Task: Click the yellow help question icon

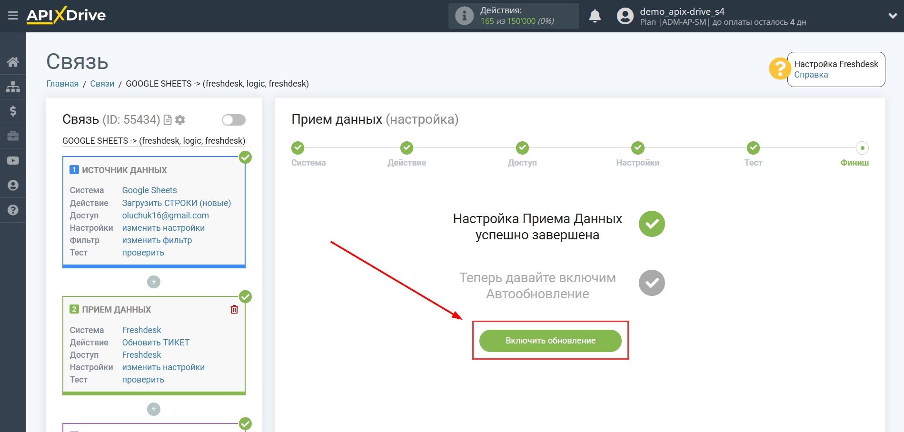Action: (779, 69)
